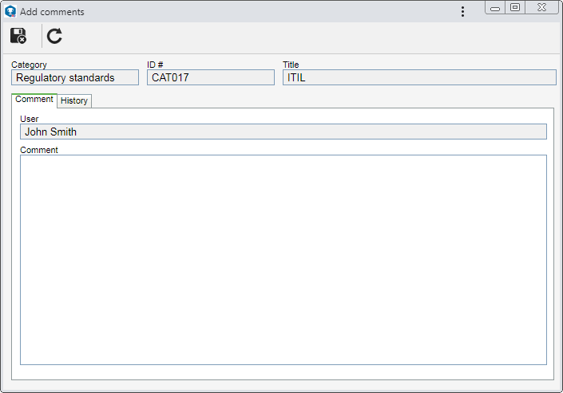Close the Add comments window
563x393 pixels.
(541, 8)
